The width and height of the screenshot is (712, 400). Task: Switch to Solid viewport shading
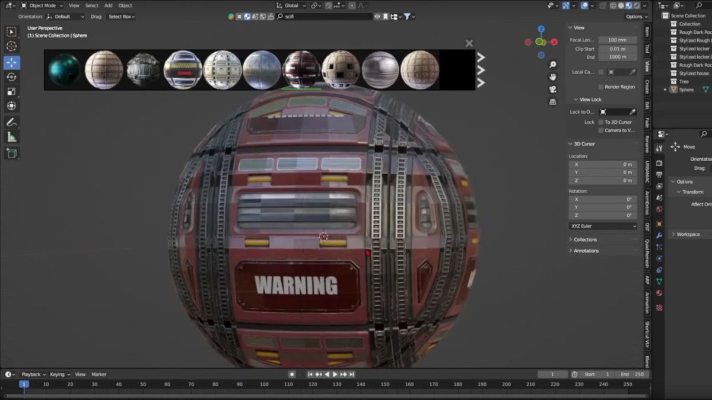pyautogui.click(x=621, y=5)
